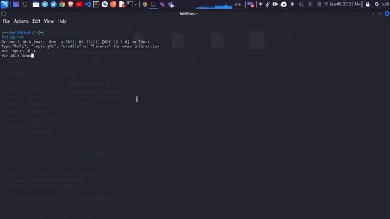Select the active terminal window task button
This screenshot has height=219, width=390.
[154, 4]
